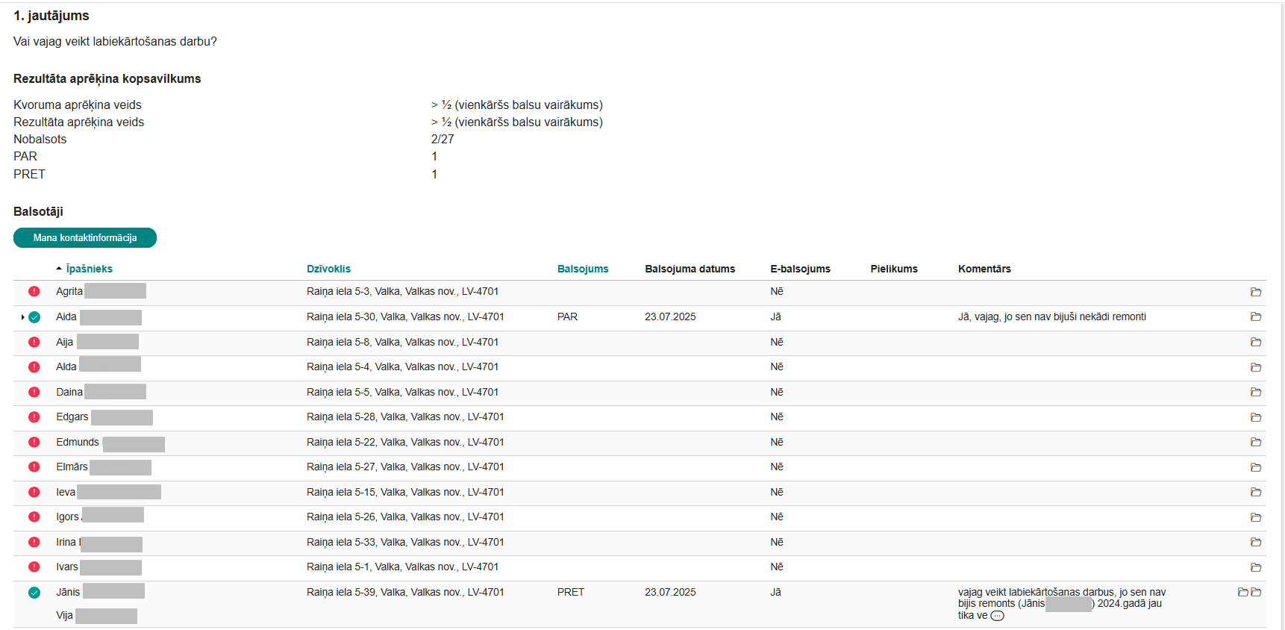Open folder icon in Agrita's row
The image size is (1285, 630).
click(1256, 292)
